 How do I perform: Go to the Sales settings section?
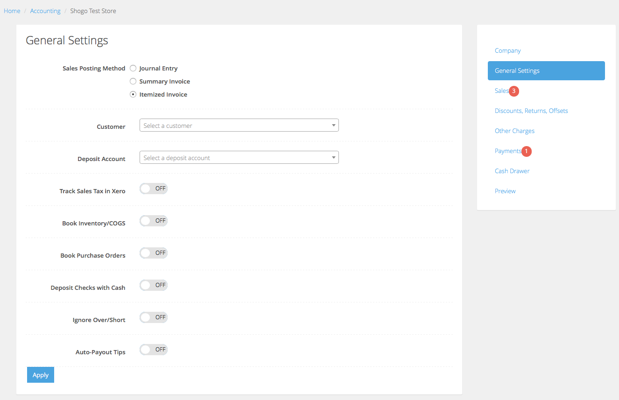502,91
